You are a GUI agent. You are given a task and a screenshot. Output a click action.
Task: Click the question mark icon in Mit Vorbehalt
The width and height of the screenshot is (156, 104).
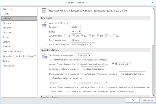113,64
